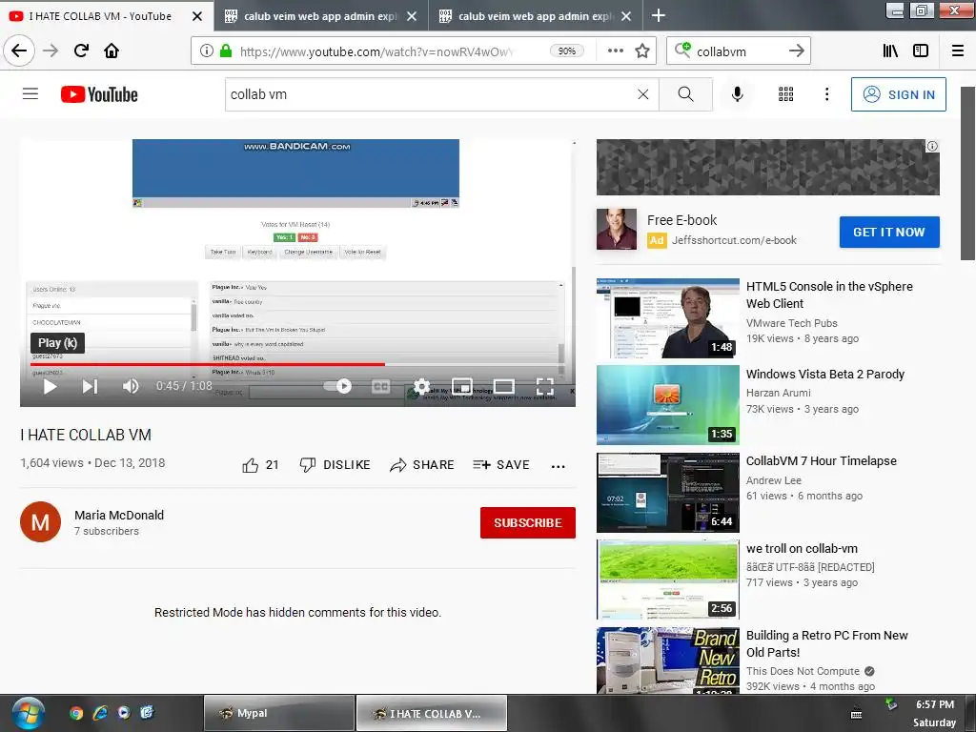Open page actions three-dot menu in address bar

tap(615, 51)
